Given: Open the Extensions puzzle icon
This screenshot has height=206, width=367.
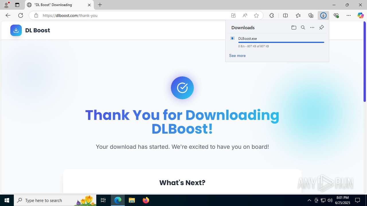Looking at the screenshot, I should [x=272, y=15].
